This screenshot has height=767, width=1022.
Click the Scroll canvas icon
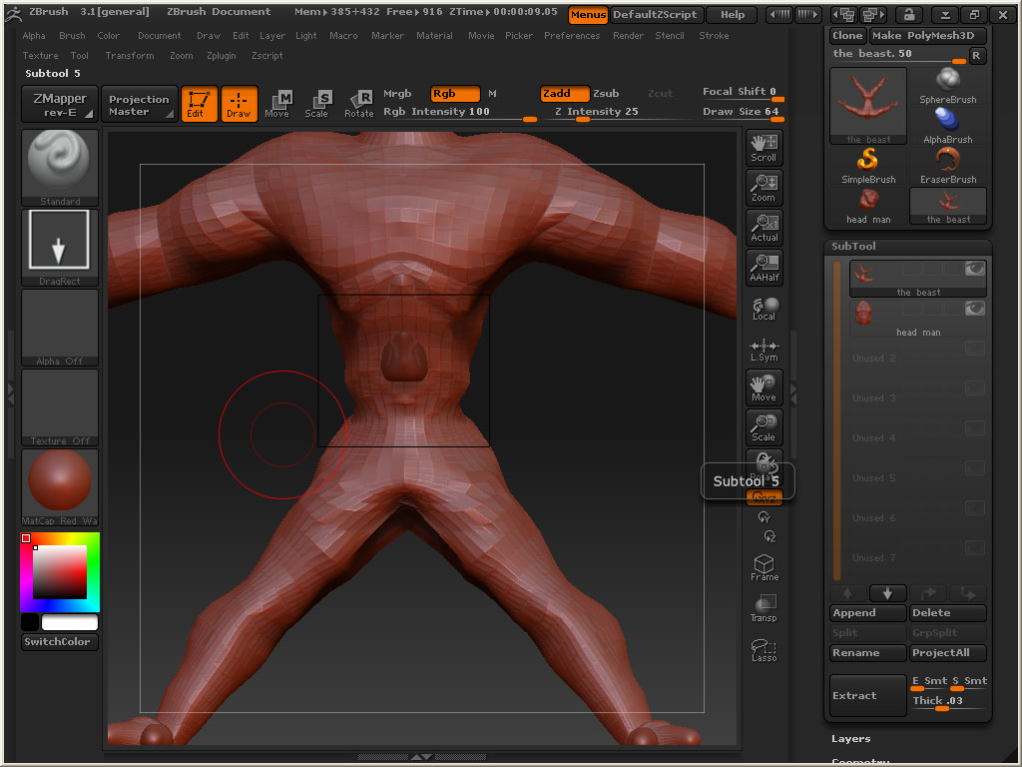pos(764,147)
